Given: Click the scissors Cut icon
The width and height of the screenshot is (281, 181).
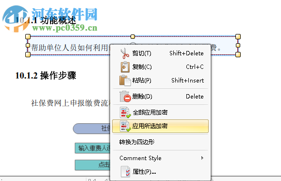Looking at the screenshot, I should (125, 53).
